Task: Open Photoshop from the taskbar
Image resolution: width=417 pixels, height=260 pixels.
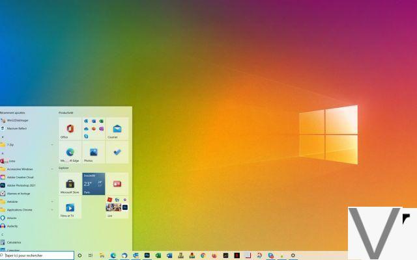Action: coord(147,255)
